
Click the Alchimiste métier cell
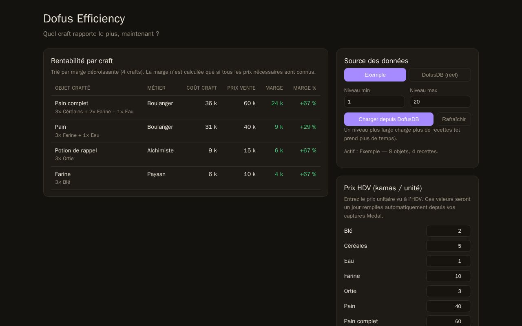[x=160, y=150]
